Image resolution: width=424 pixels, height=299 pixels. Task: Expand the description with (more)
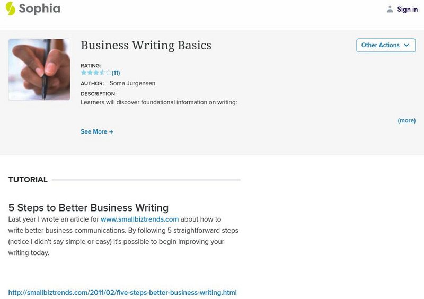pyautogui.click(x=407, y=120)
